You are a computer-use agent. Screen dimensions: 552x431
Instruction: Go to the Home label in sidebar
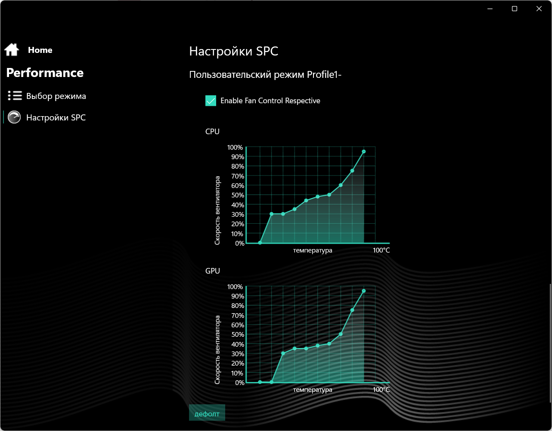40,50
